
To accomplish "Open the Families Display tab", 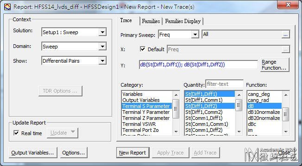I will (183, 21).
